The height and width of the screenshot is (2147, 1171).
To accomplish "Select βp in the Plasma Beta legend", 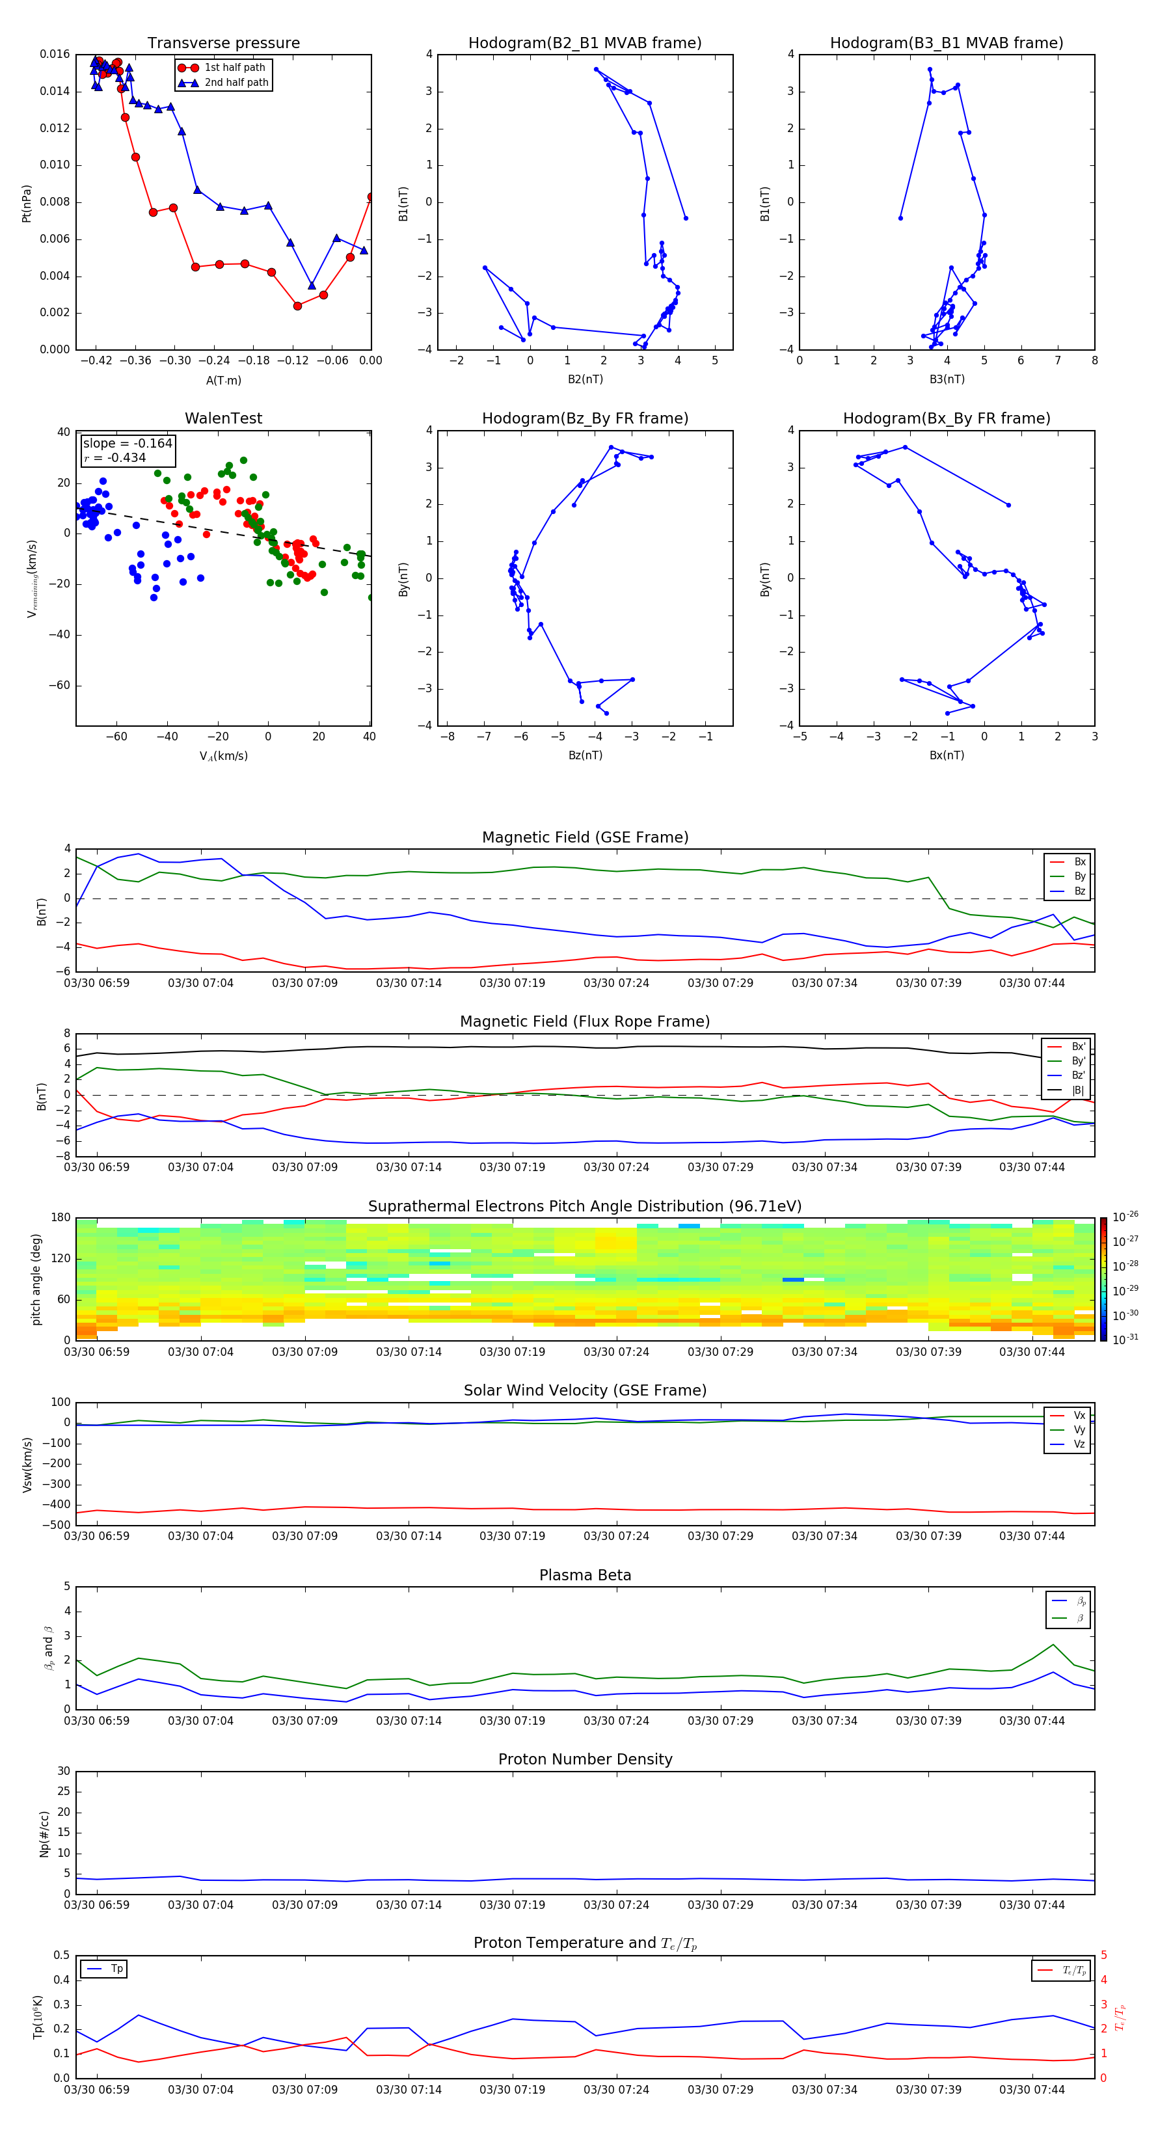I will [x=1070, y=1601].
